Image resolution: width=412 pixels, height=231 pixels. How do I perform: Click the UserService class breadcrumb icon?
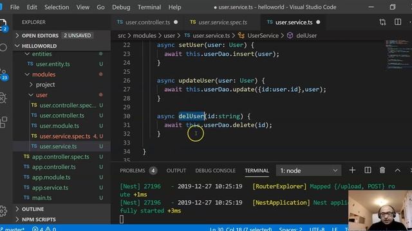241,36
